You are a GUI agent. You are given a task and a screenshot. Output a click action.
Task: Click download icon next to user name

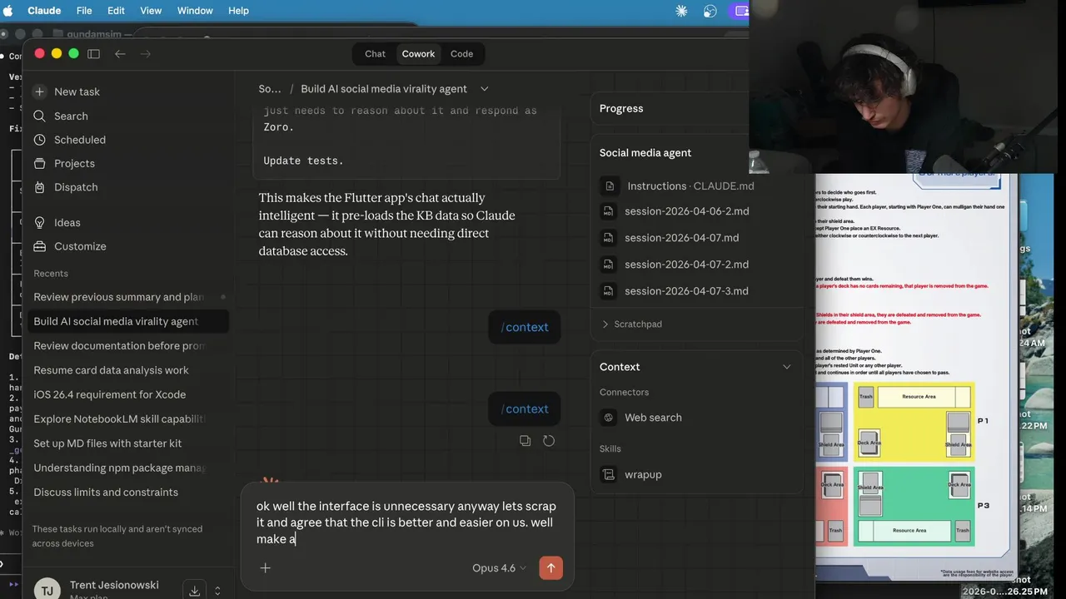194,591
